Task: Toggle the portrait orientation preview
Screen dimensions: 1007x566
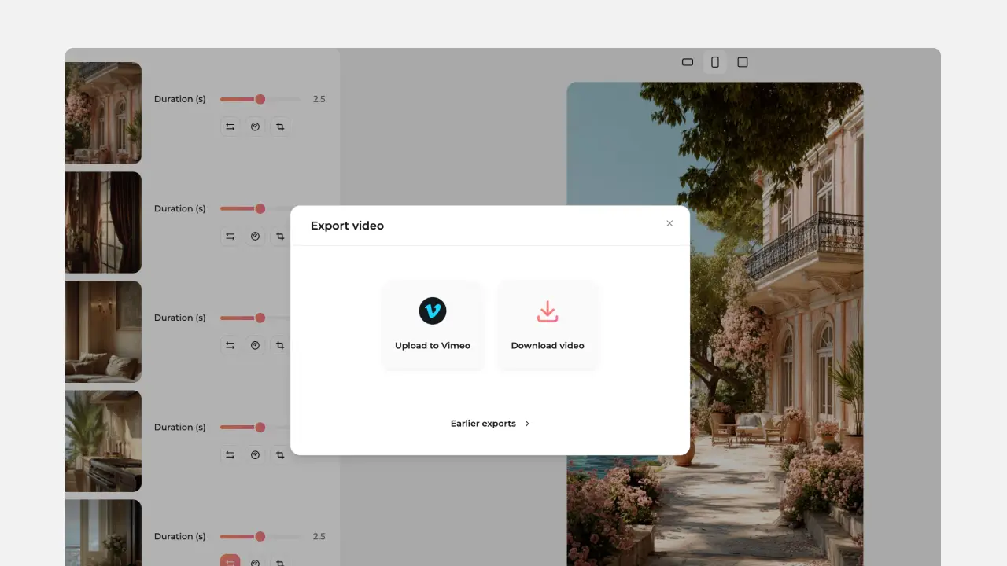Action: click(714, 61)
